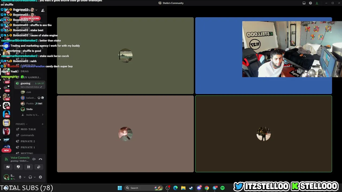Open OBS Studio from the taskbar
Viewport: 342px width, 192px height.
(x=168, y=188)
